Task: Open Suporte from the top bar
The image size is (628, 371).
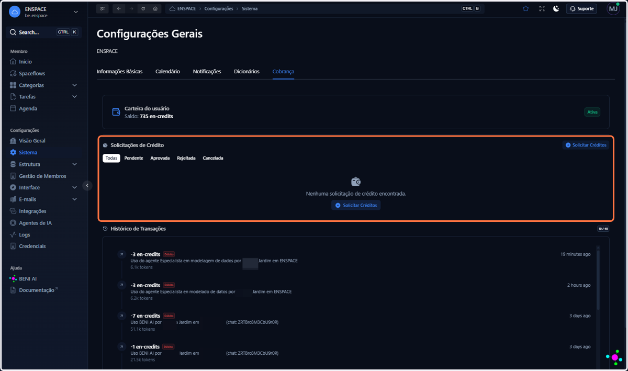Action: click(x=581, y=9)
